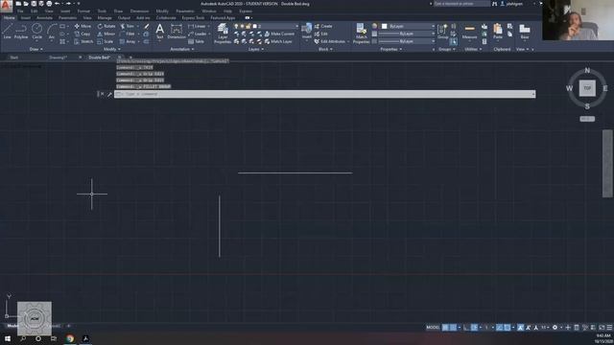This screenshot has width=614, height=345.
Task: Expand the Draw panel
Action: (x=36, y=49)
